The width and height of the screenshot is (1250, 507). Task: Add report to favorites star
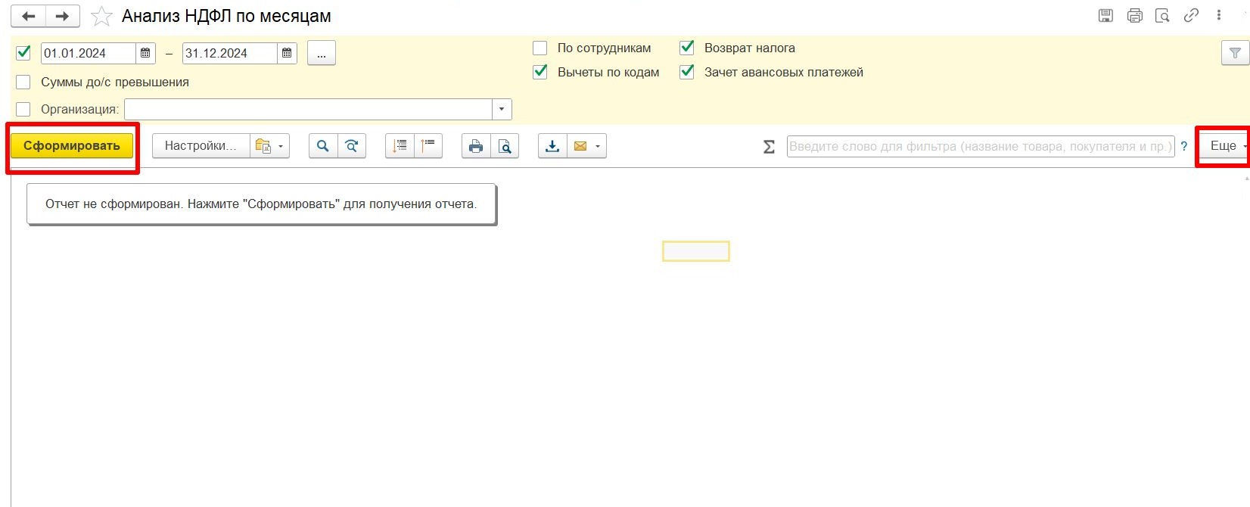[101, 16]
